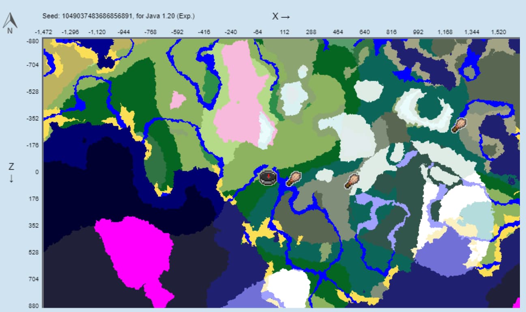526x312 pixels.
Task: Click the '816' X-axis label
Action: pos(391,32)
